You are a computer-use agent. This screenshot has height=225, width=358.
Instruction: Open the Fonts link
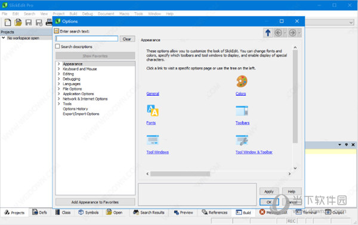151,123
